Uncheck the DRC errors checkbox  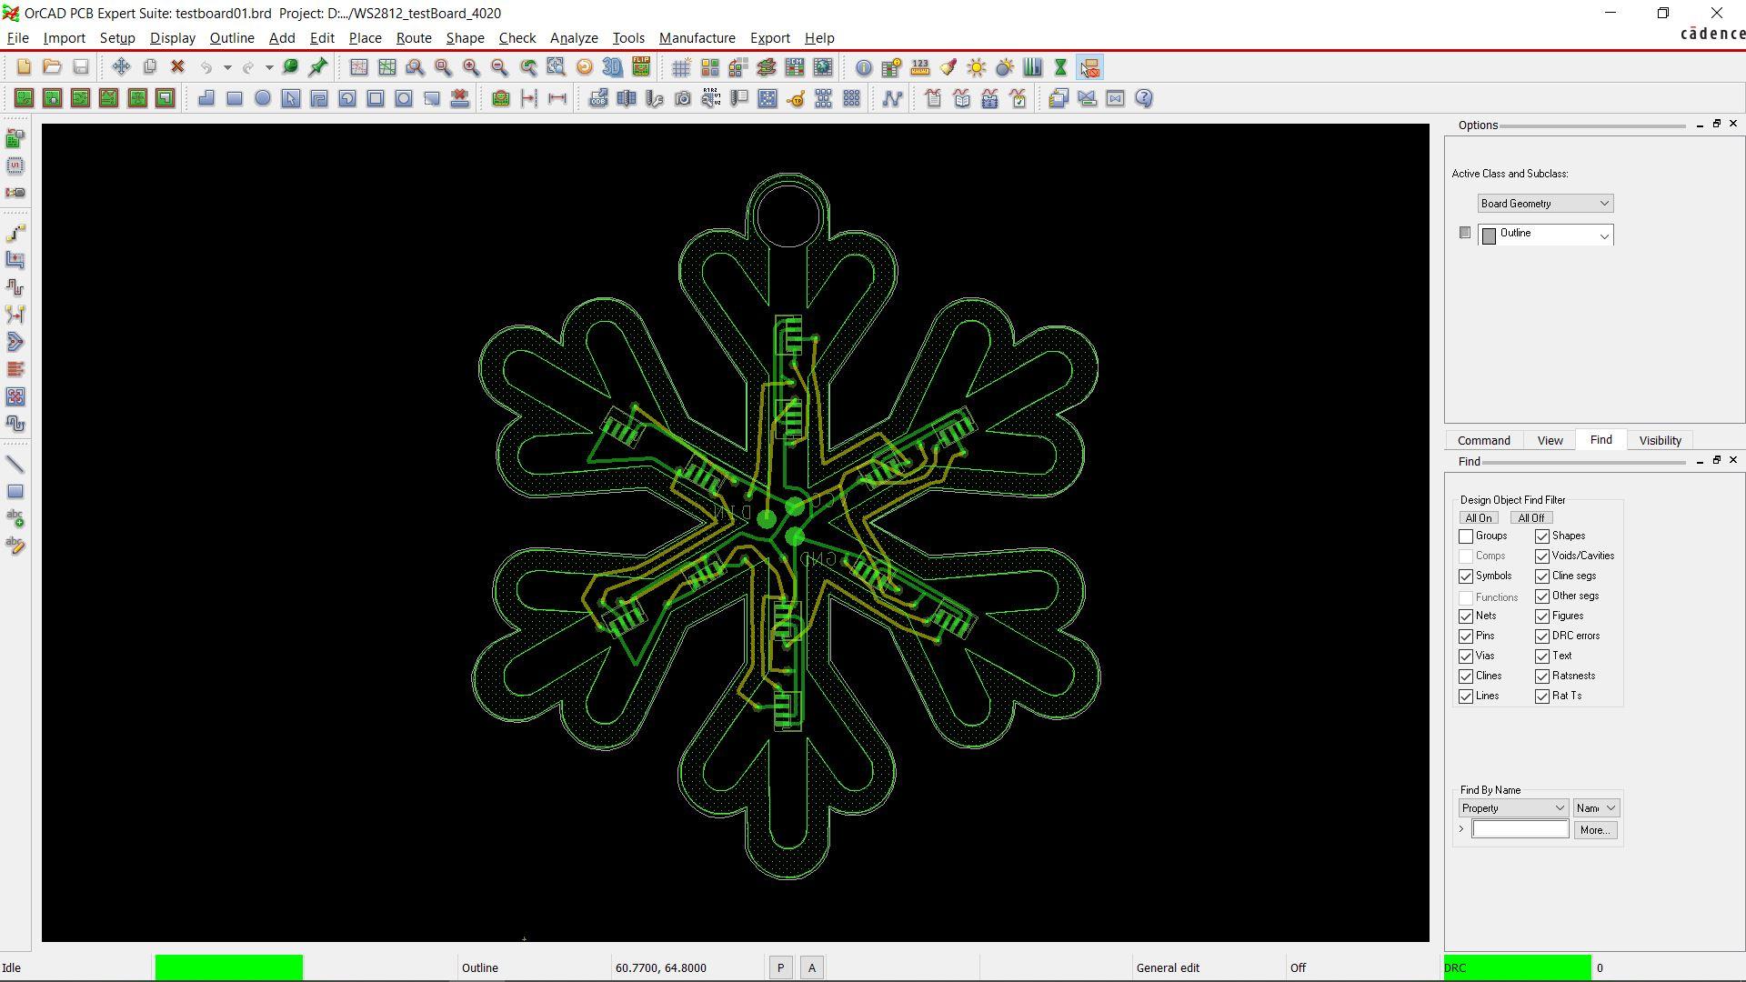point(1542,636)
